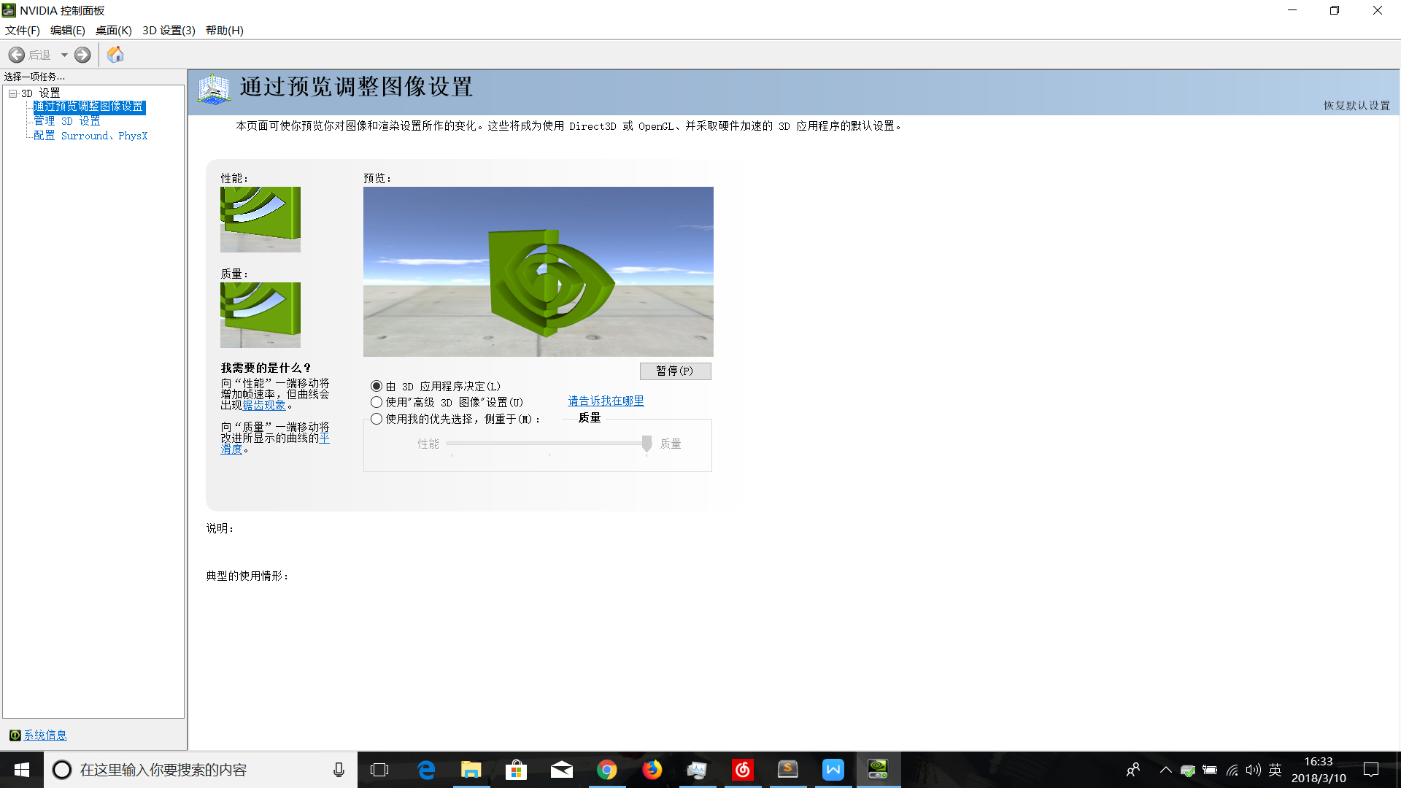The width and height of the screenshot is (1401, 788).
Task: Click the 系统信息 NVIDIA icon
Action: (x=15, y=735)
